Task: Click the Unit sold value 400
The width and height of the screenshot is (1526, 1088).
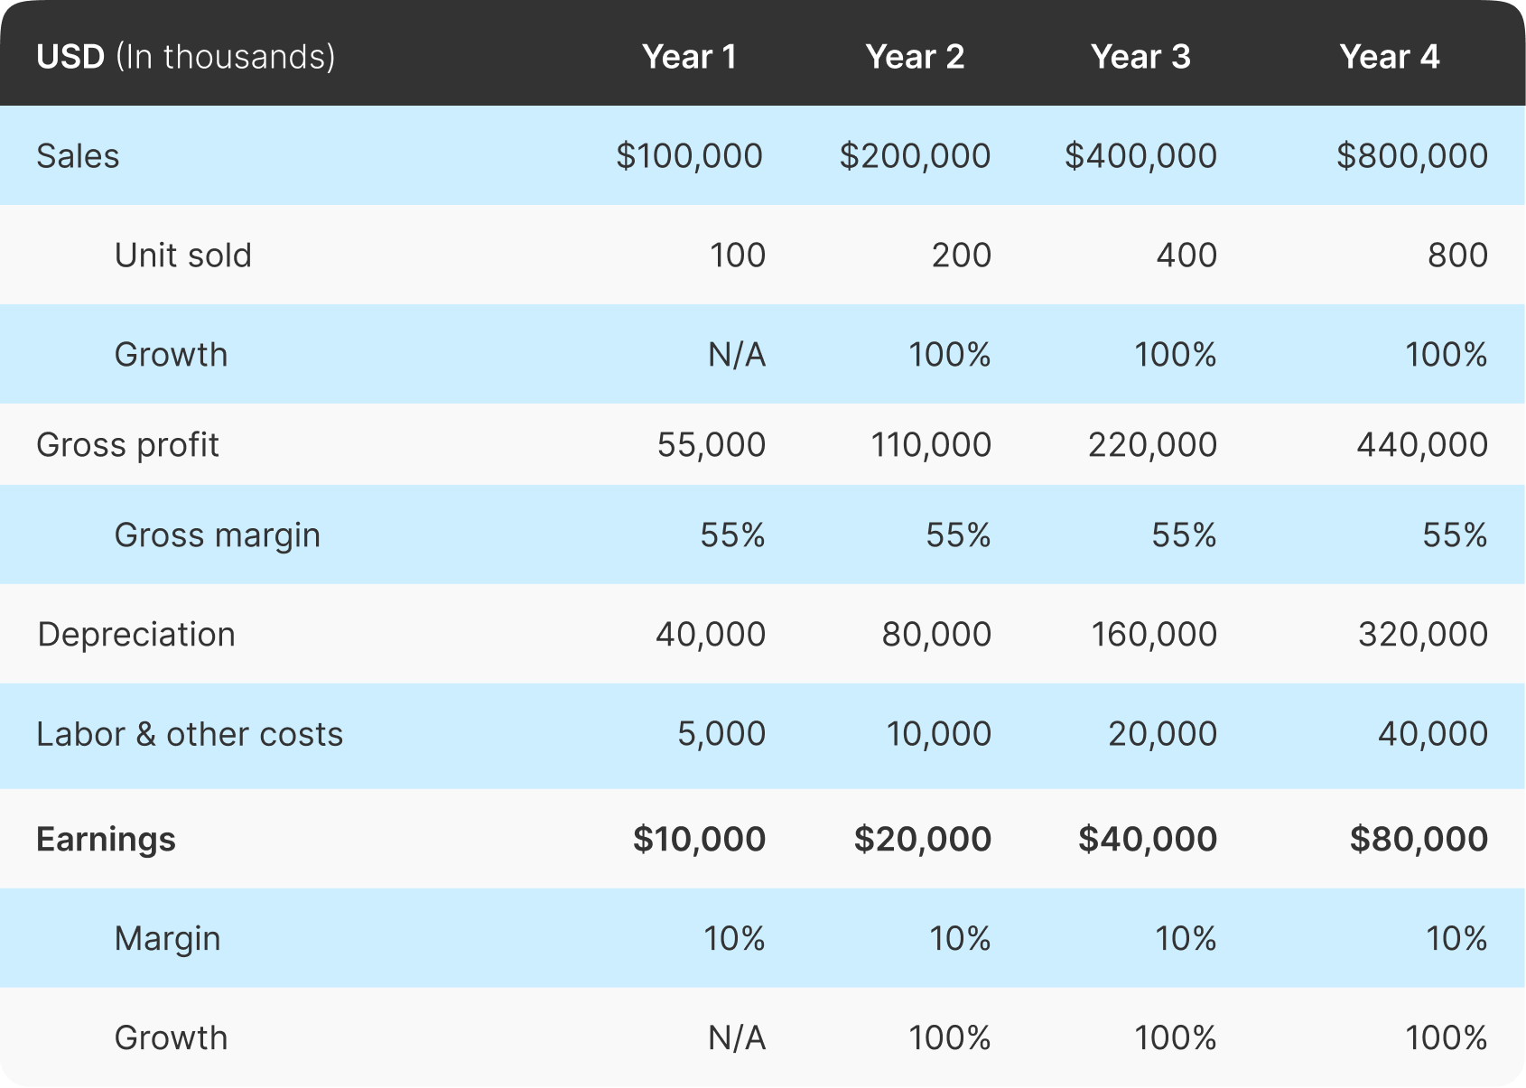Action: coord(1186,256)
